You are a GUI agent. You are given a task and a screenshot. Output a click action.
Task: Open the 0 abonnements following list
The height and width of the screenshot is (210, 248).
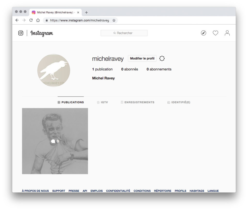tap(159, 69)
